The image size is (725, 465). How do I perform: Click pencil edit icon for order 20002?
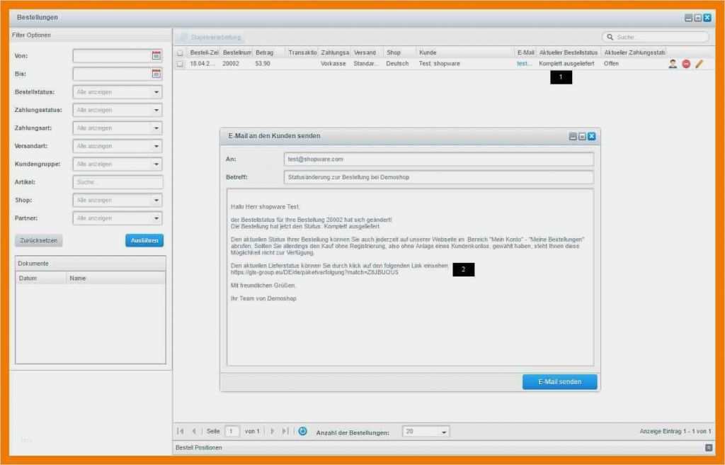pos(700,64)
